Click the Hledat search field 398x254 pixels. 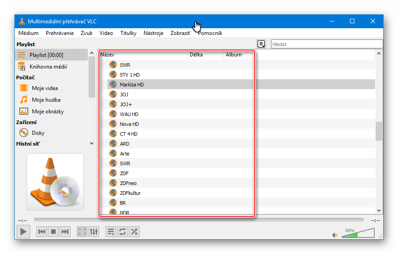pos(326,44)
